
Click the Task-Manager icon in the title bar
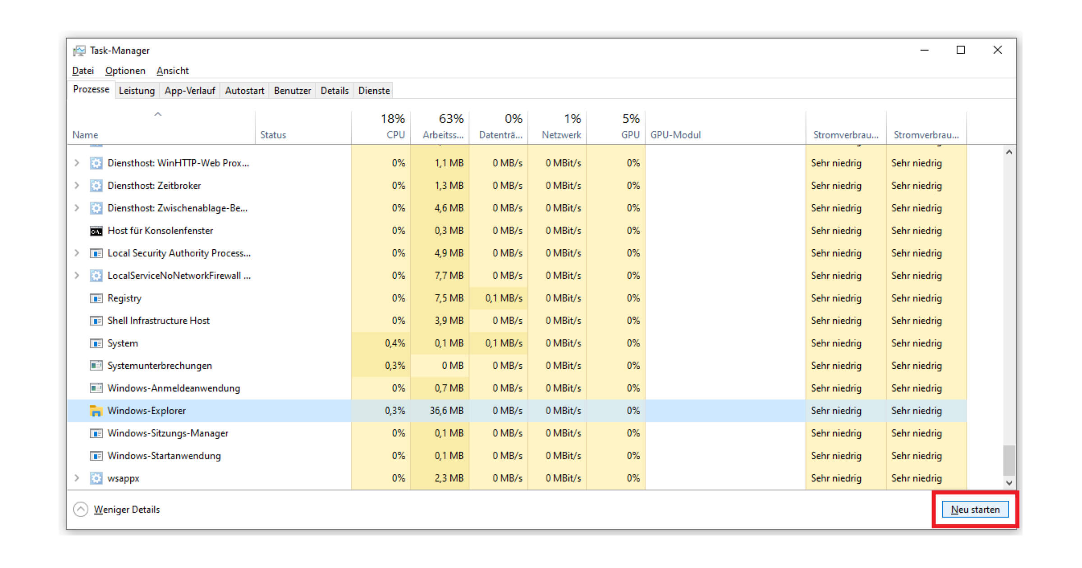79,50
